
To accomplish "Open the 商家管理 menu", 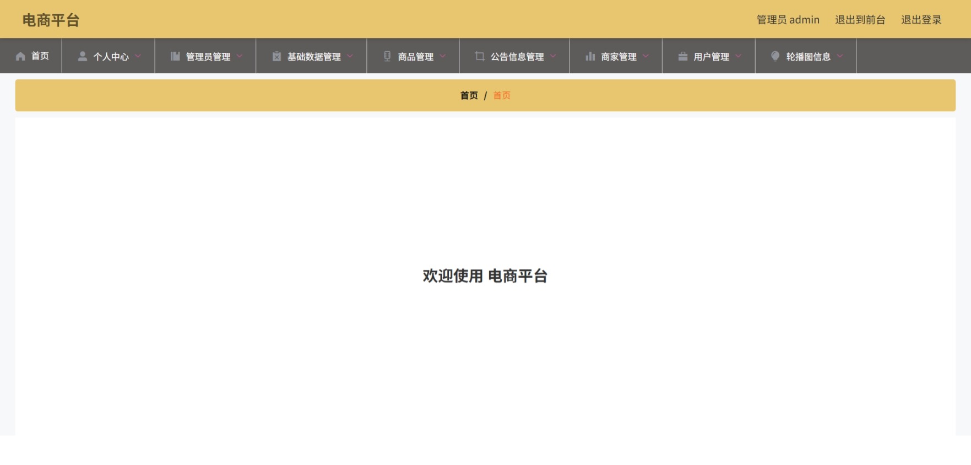I will (616, 56).
